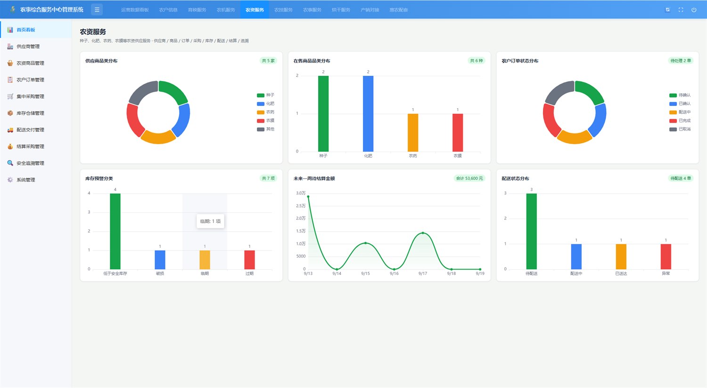The height and width of the screenshot is (388, 707).
Task: Click the 共 5 家 badge on supplier card
Action: tap(268, 61)
